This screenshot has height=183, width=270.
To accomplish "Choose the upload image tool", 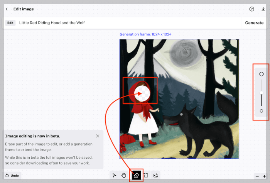I will point(155,175).
